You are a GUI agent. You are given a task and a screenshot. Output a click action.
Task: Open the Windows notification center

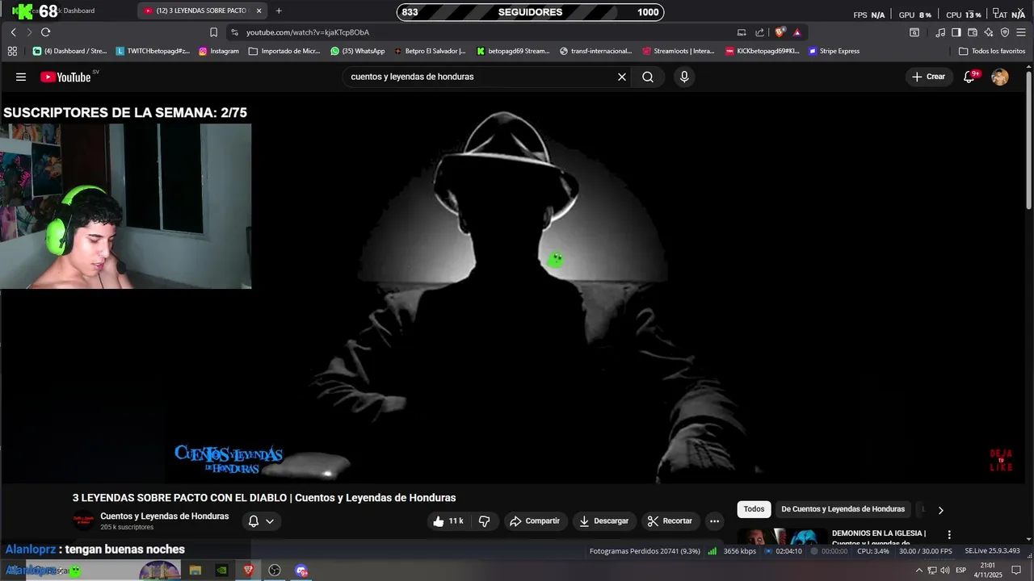1016,571
